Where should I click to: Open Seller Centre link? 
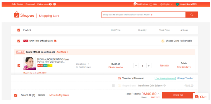[17, 4]
